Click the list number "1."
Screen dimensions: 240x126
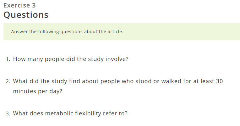(x=8, y=59)
